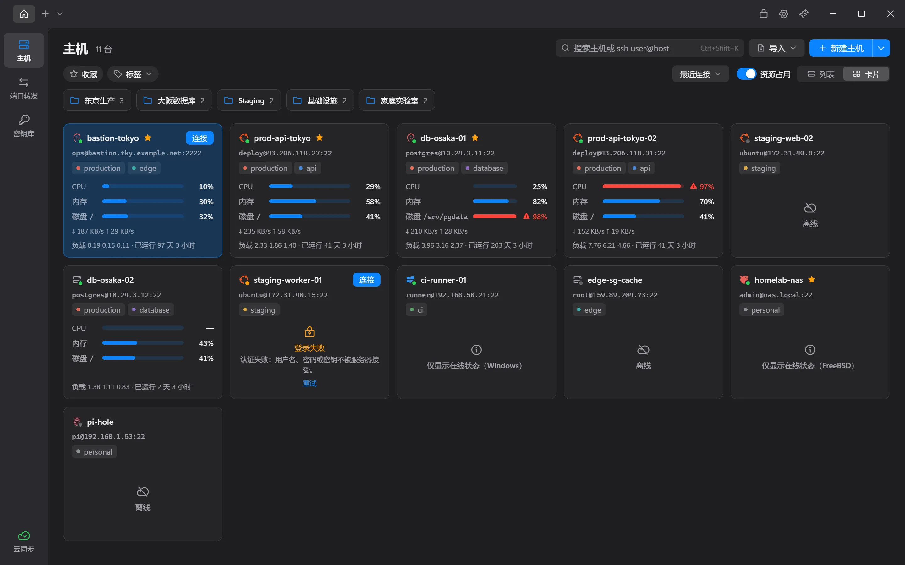Expand arrow beside 新建主机 button
Image resolution: width=905 pixels, height=565 pixels.
(x=881, y=48)
